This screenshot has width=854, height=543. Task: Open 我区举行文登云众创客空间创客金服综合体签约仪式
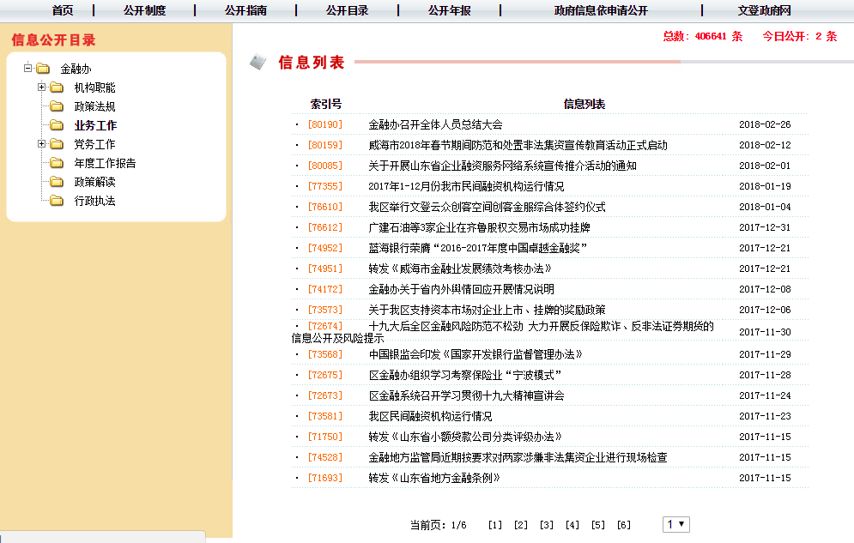click(487, 208)
